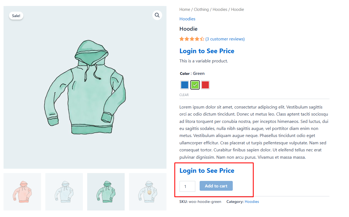Open the Hoodies category link below breadcrumbs

[187, 19]
